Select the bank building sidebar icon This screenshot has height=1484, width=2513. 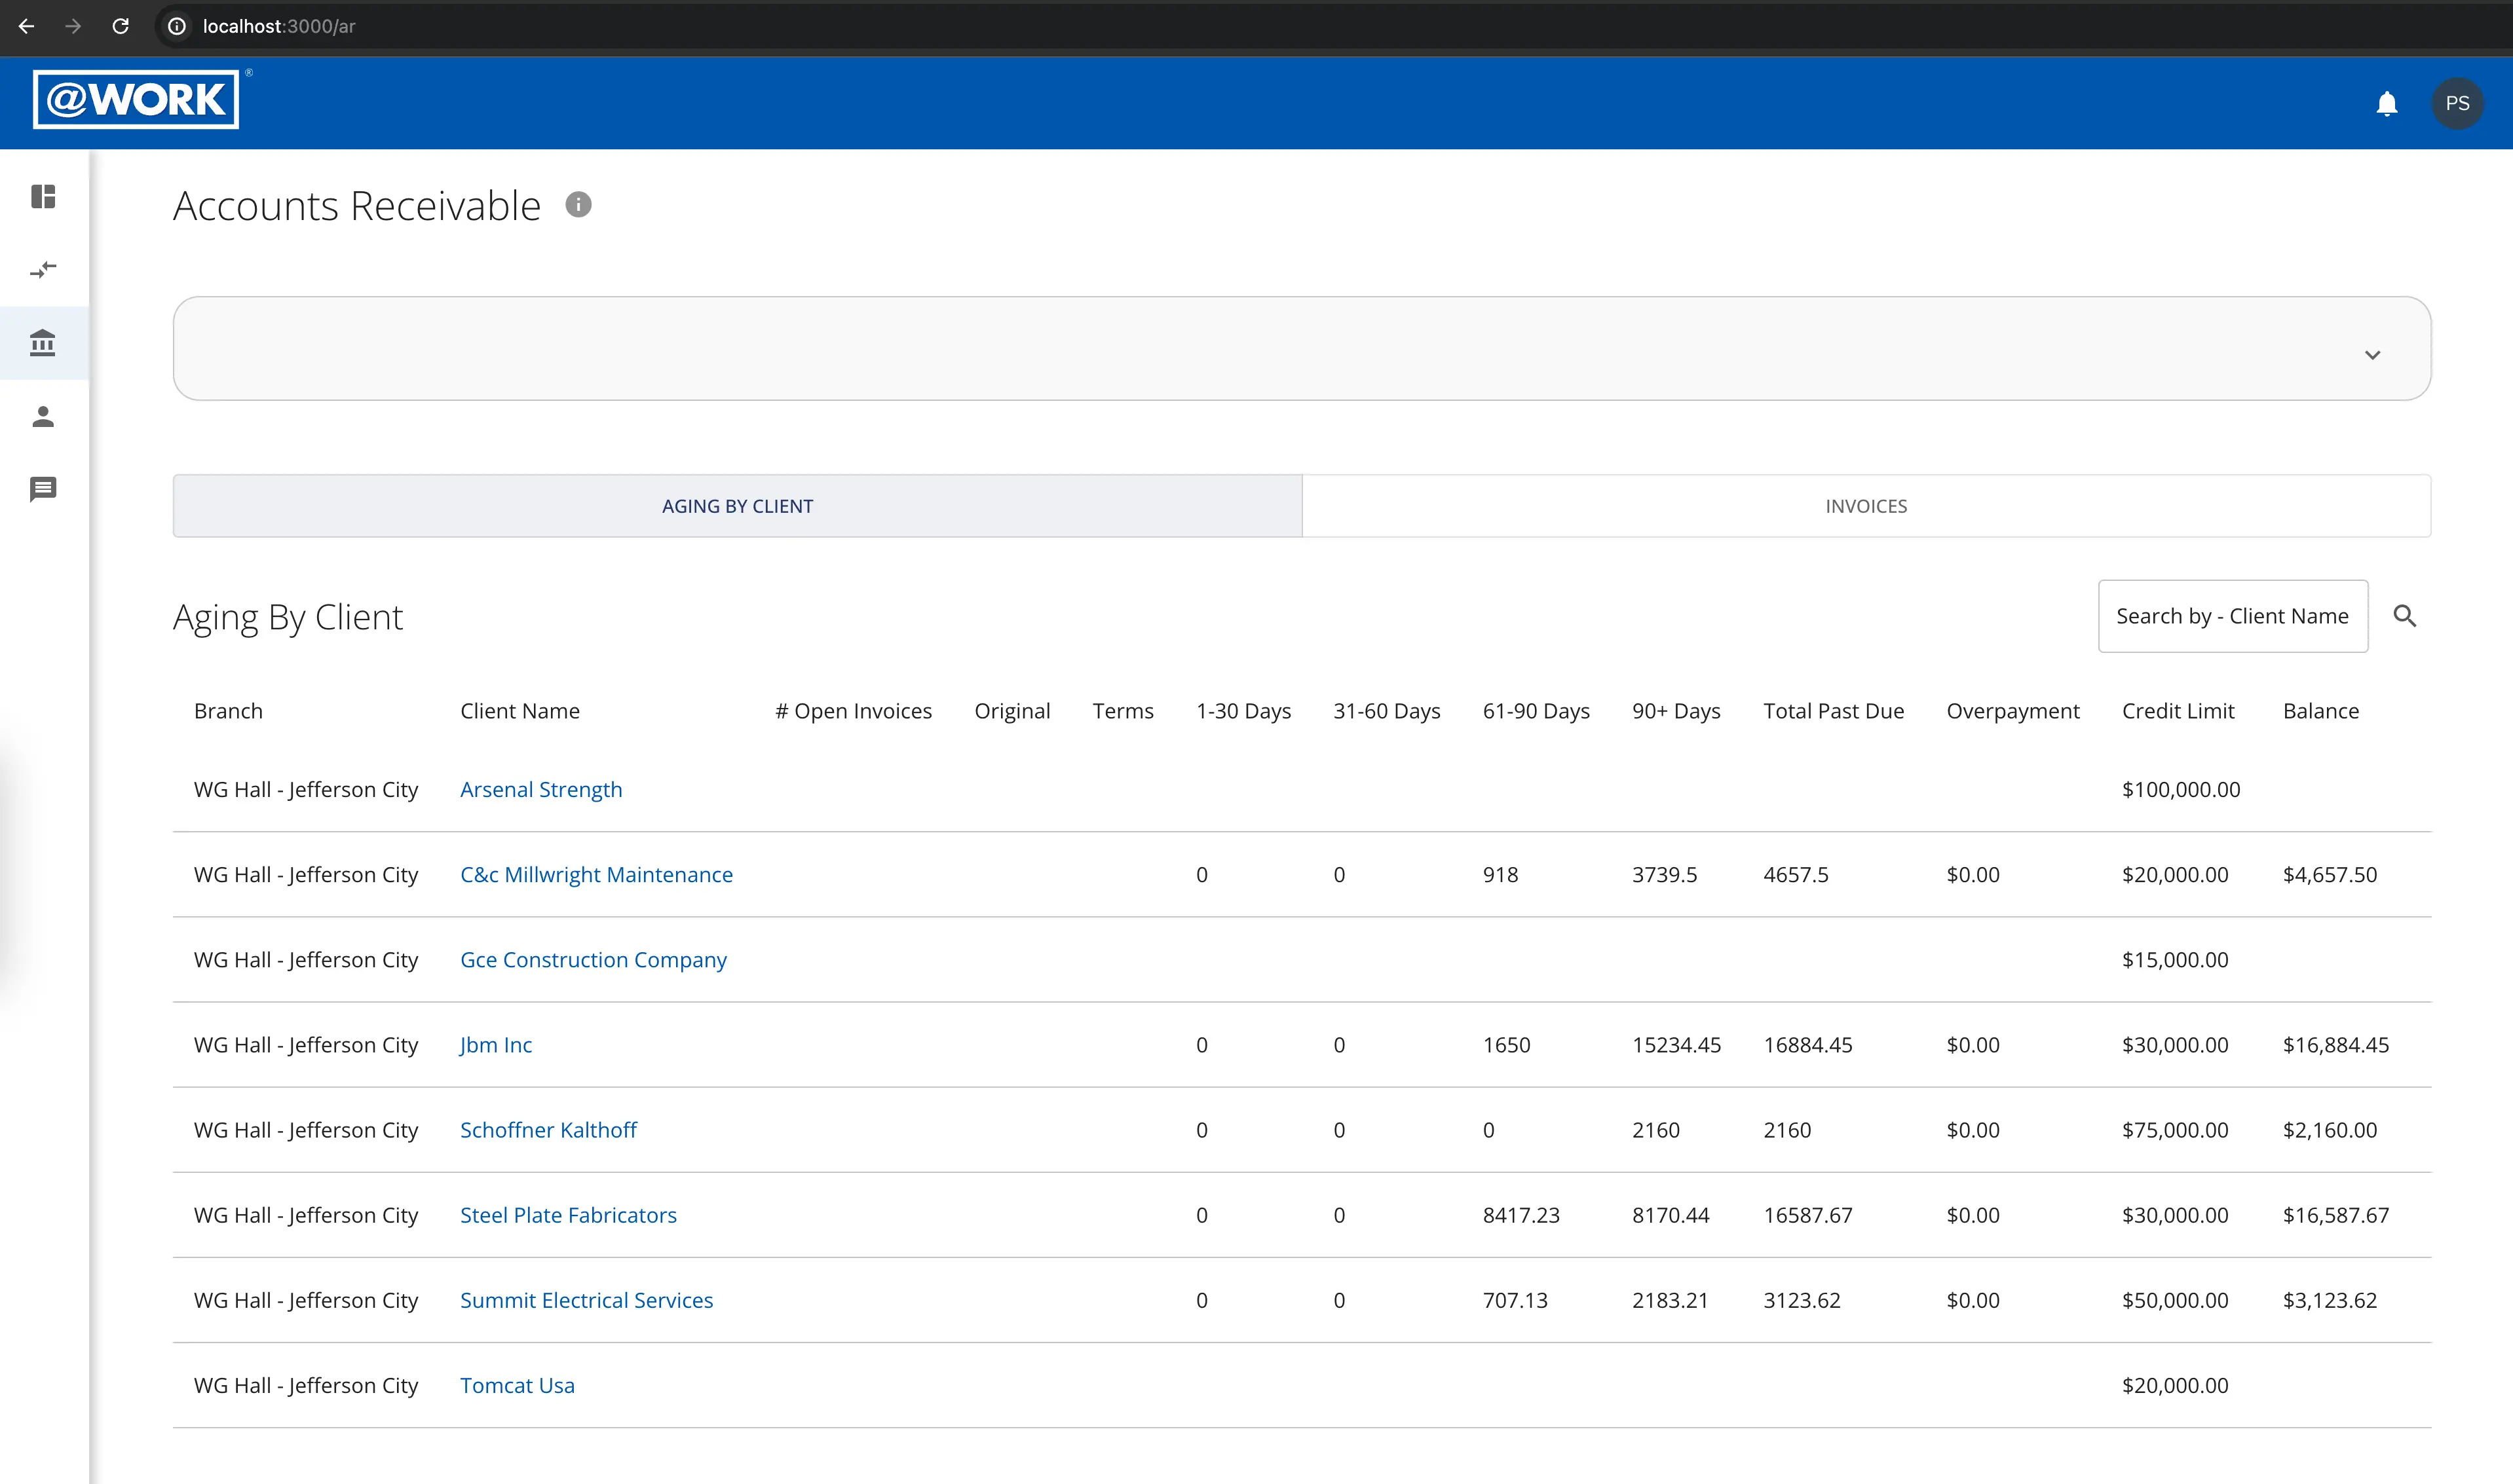[43, 343]
